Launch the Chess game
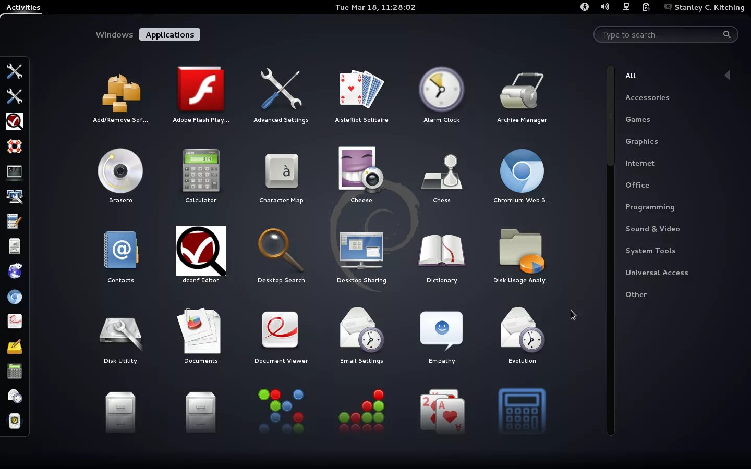Viewport: 751px width, 469px height. (x=442, y=177)
